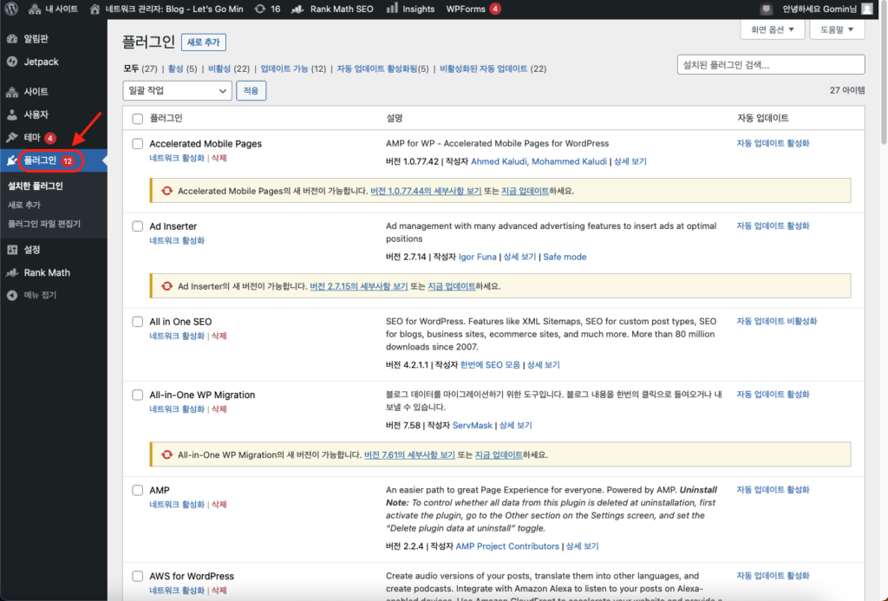Image resolution: width=888 pixels, height=601 pixels.
Task: Check the AMP plugin checkbox
Action: point(138,491)
